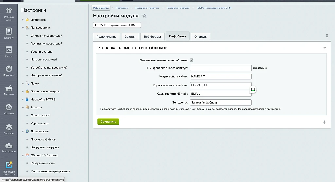This screenshot has width=335, height=182.
Task: Open the Маркетинг sidebar section
Action: coord(9,71)
